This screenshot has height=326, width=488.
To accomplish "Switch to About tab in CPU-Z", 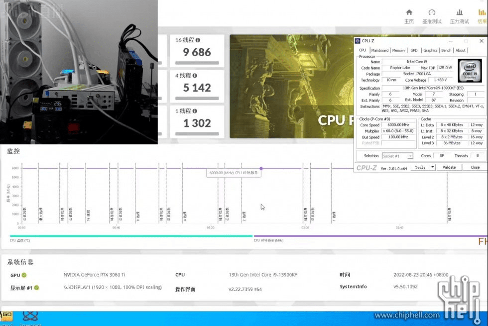I will [460, 50].
